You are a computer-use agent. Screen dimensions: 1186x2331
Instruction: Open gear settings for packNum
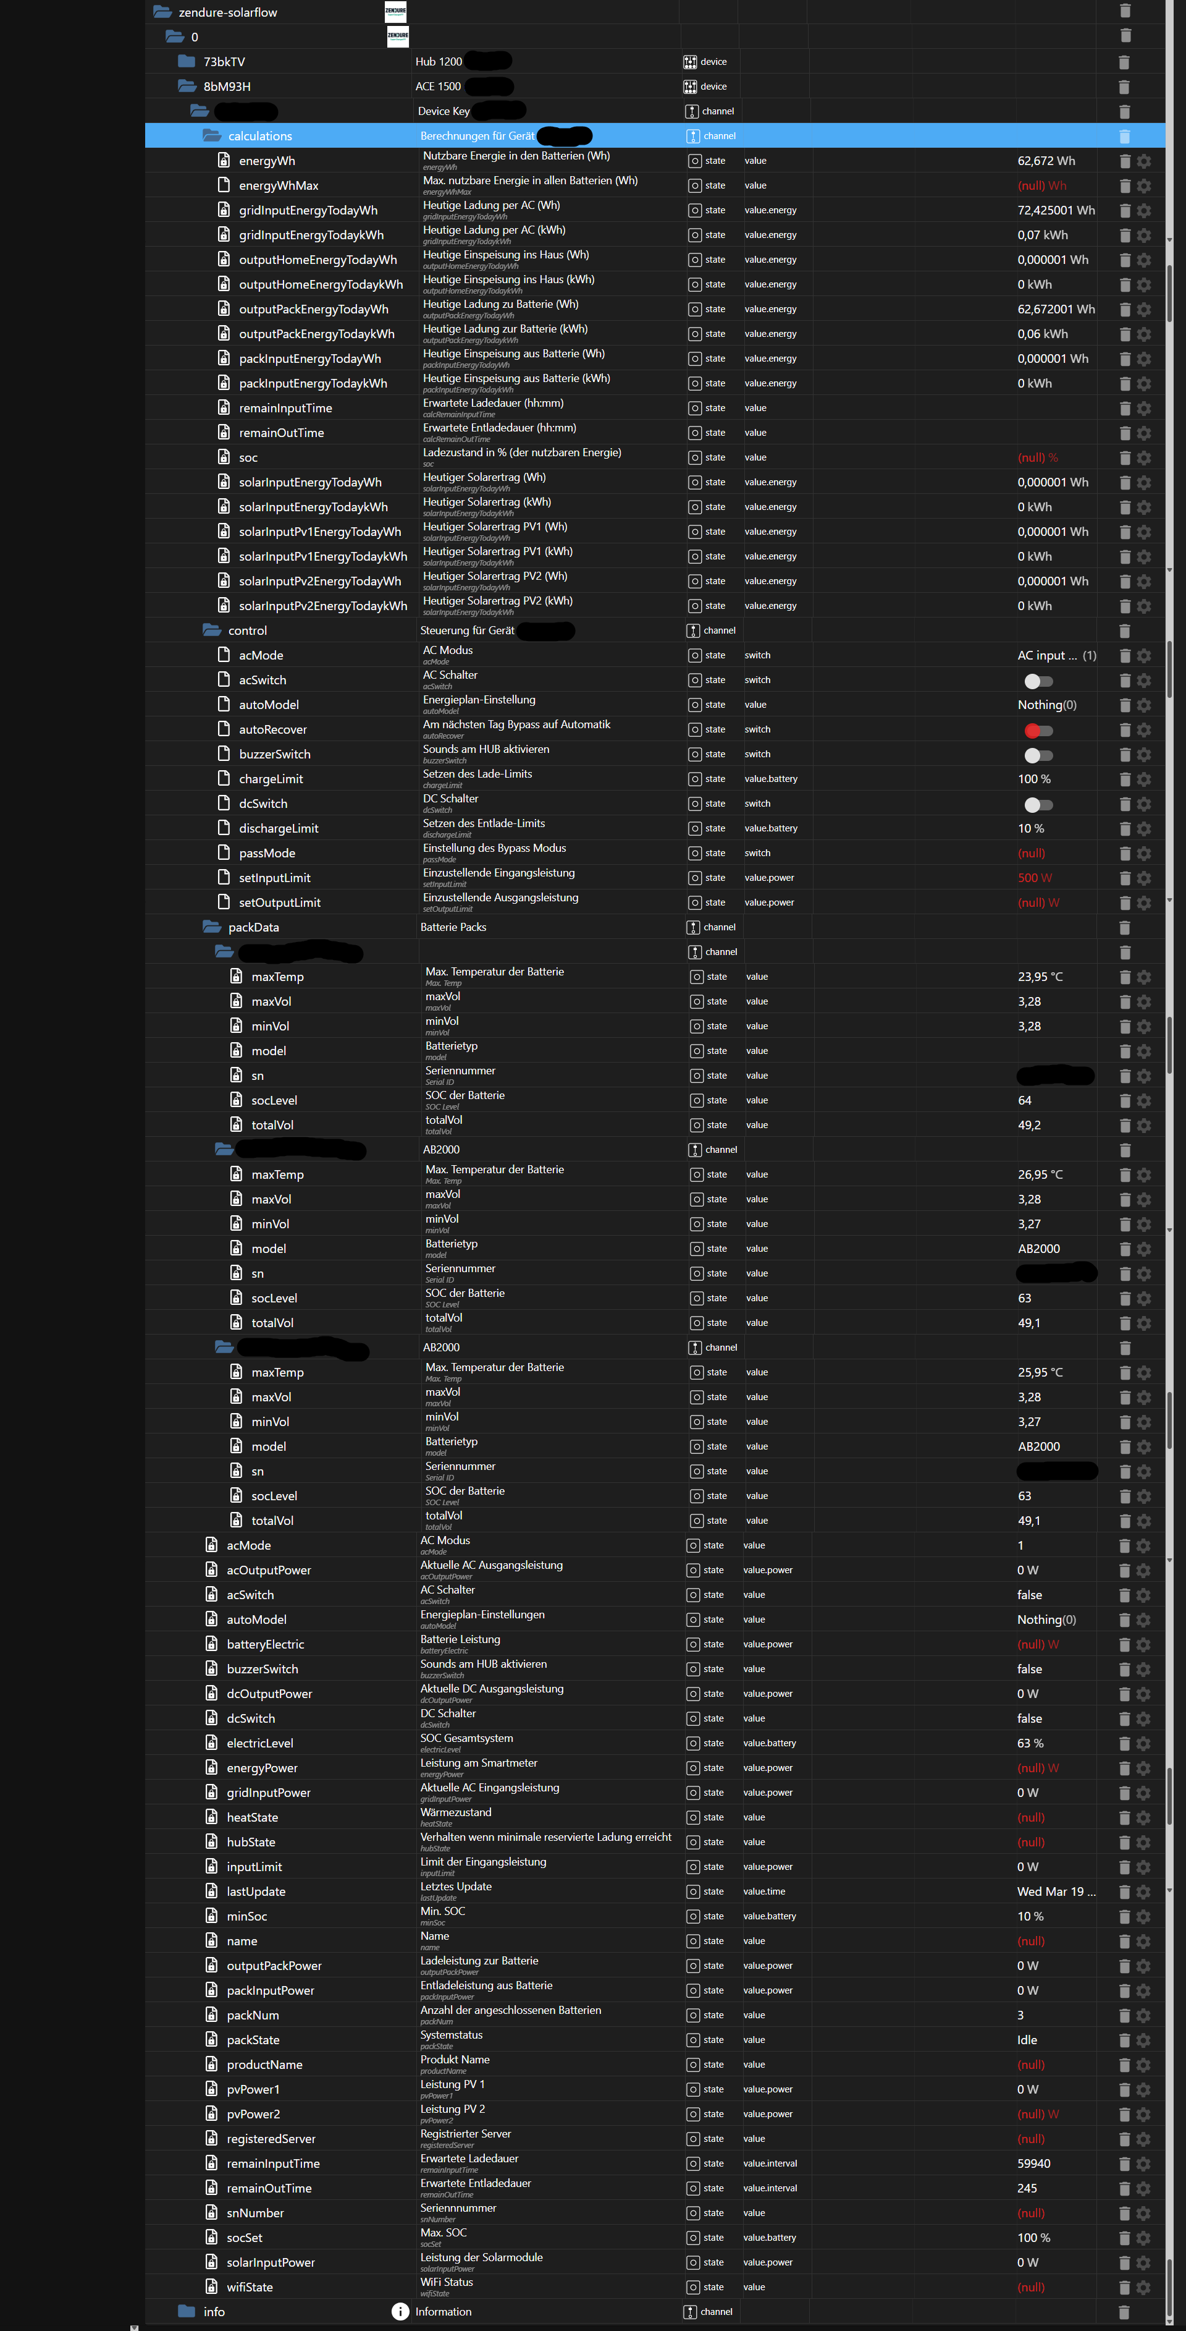pos(1143,2015)
